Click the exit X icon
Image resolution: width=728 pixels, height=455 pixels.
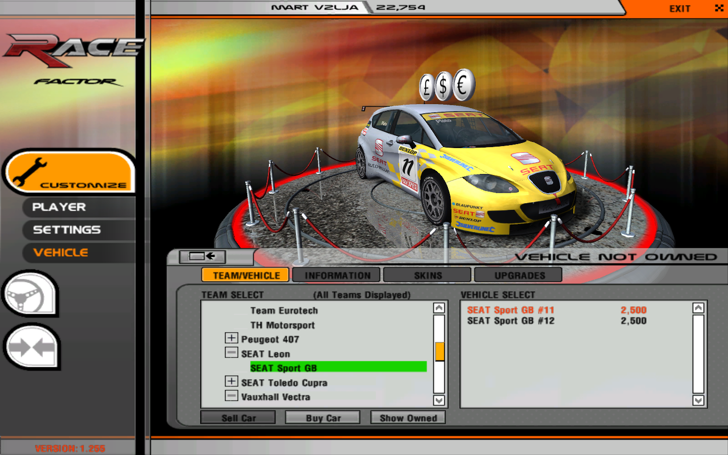719,8
